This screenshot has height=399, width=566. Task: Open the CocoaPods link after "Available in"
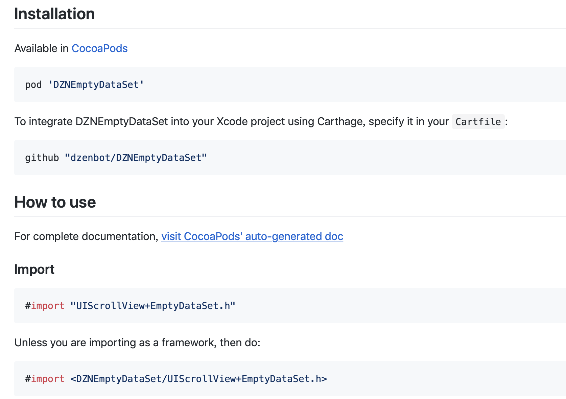(99, 48)
